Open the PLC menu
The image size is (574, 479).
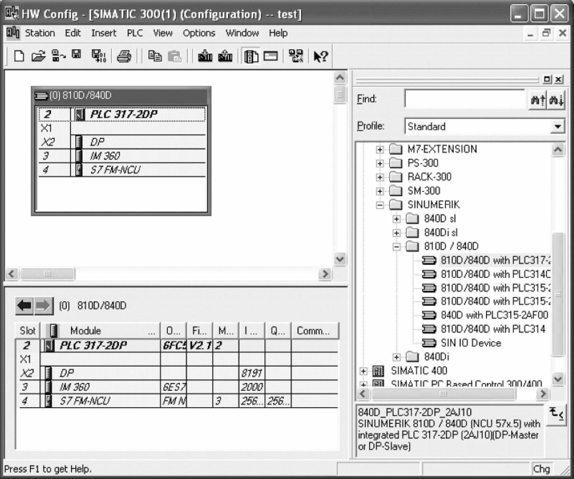coord(135,33)
